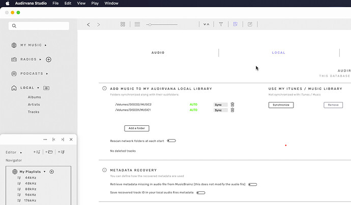Viewport: 351px width, 205px height.
Task: Add playlist with plus next to My Playlists
Action: tap(51, 172)
